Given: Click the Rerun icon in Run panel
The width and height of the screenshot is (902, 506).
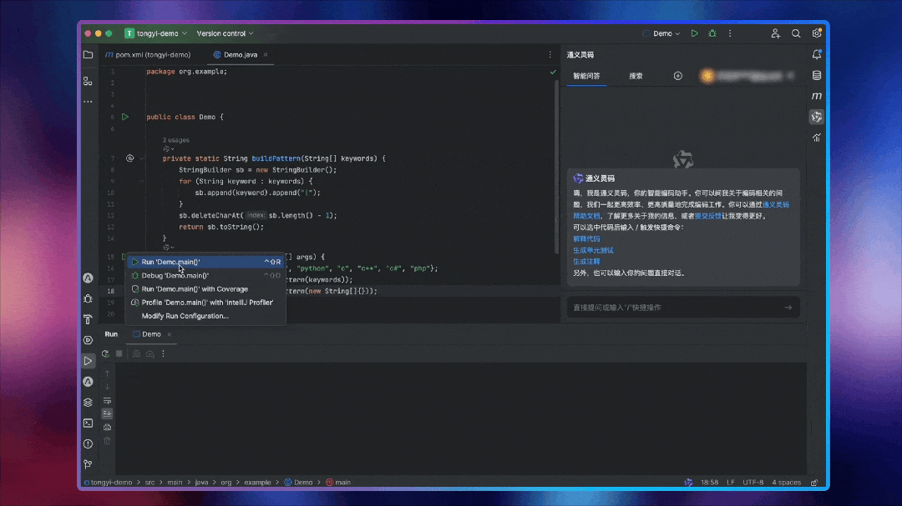Looking at the screenshot, I should point(105,353).
